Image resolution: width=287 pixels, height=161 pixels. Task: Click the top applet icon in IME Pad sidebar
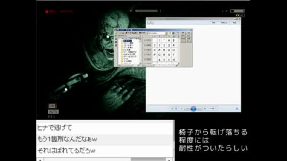[x=116, y=36]
